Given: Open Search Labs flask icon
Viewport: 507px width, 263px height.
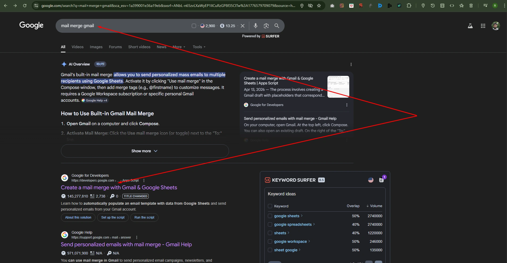Looking at the screenshot, I should (470, 26).
